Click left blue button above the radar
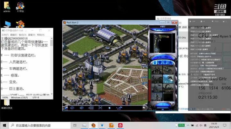The width and height of the screenshot is (231, 129). [158, 30]
